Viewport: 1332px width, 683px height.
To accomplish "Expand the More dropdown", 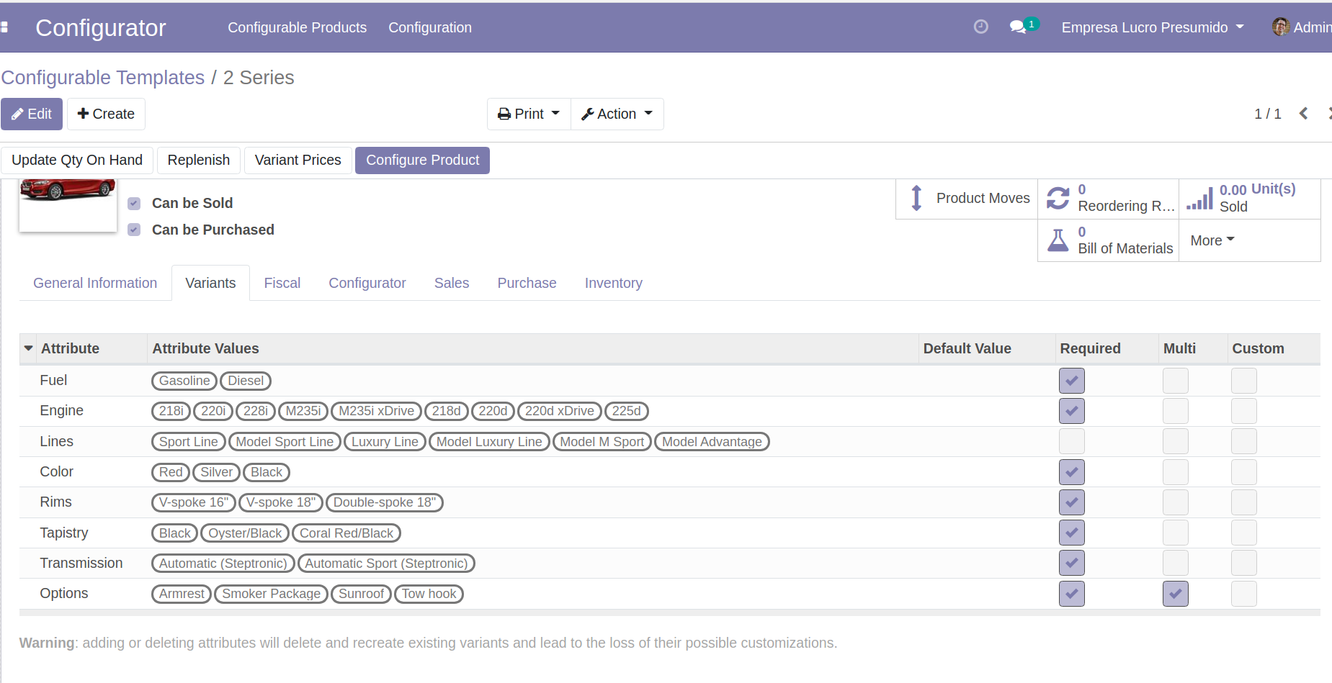I will click(x=1212, y=240).
